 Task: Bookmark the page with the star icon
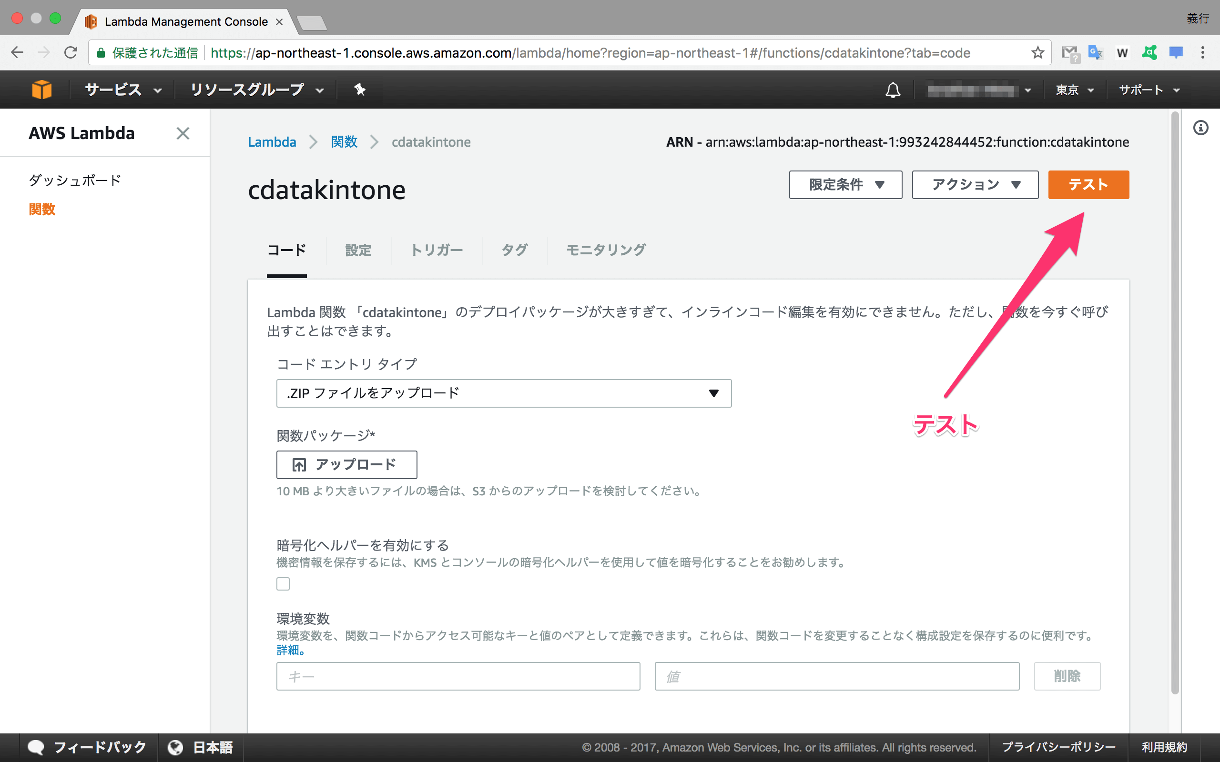pyautogui.click(x=1037, y=53)
